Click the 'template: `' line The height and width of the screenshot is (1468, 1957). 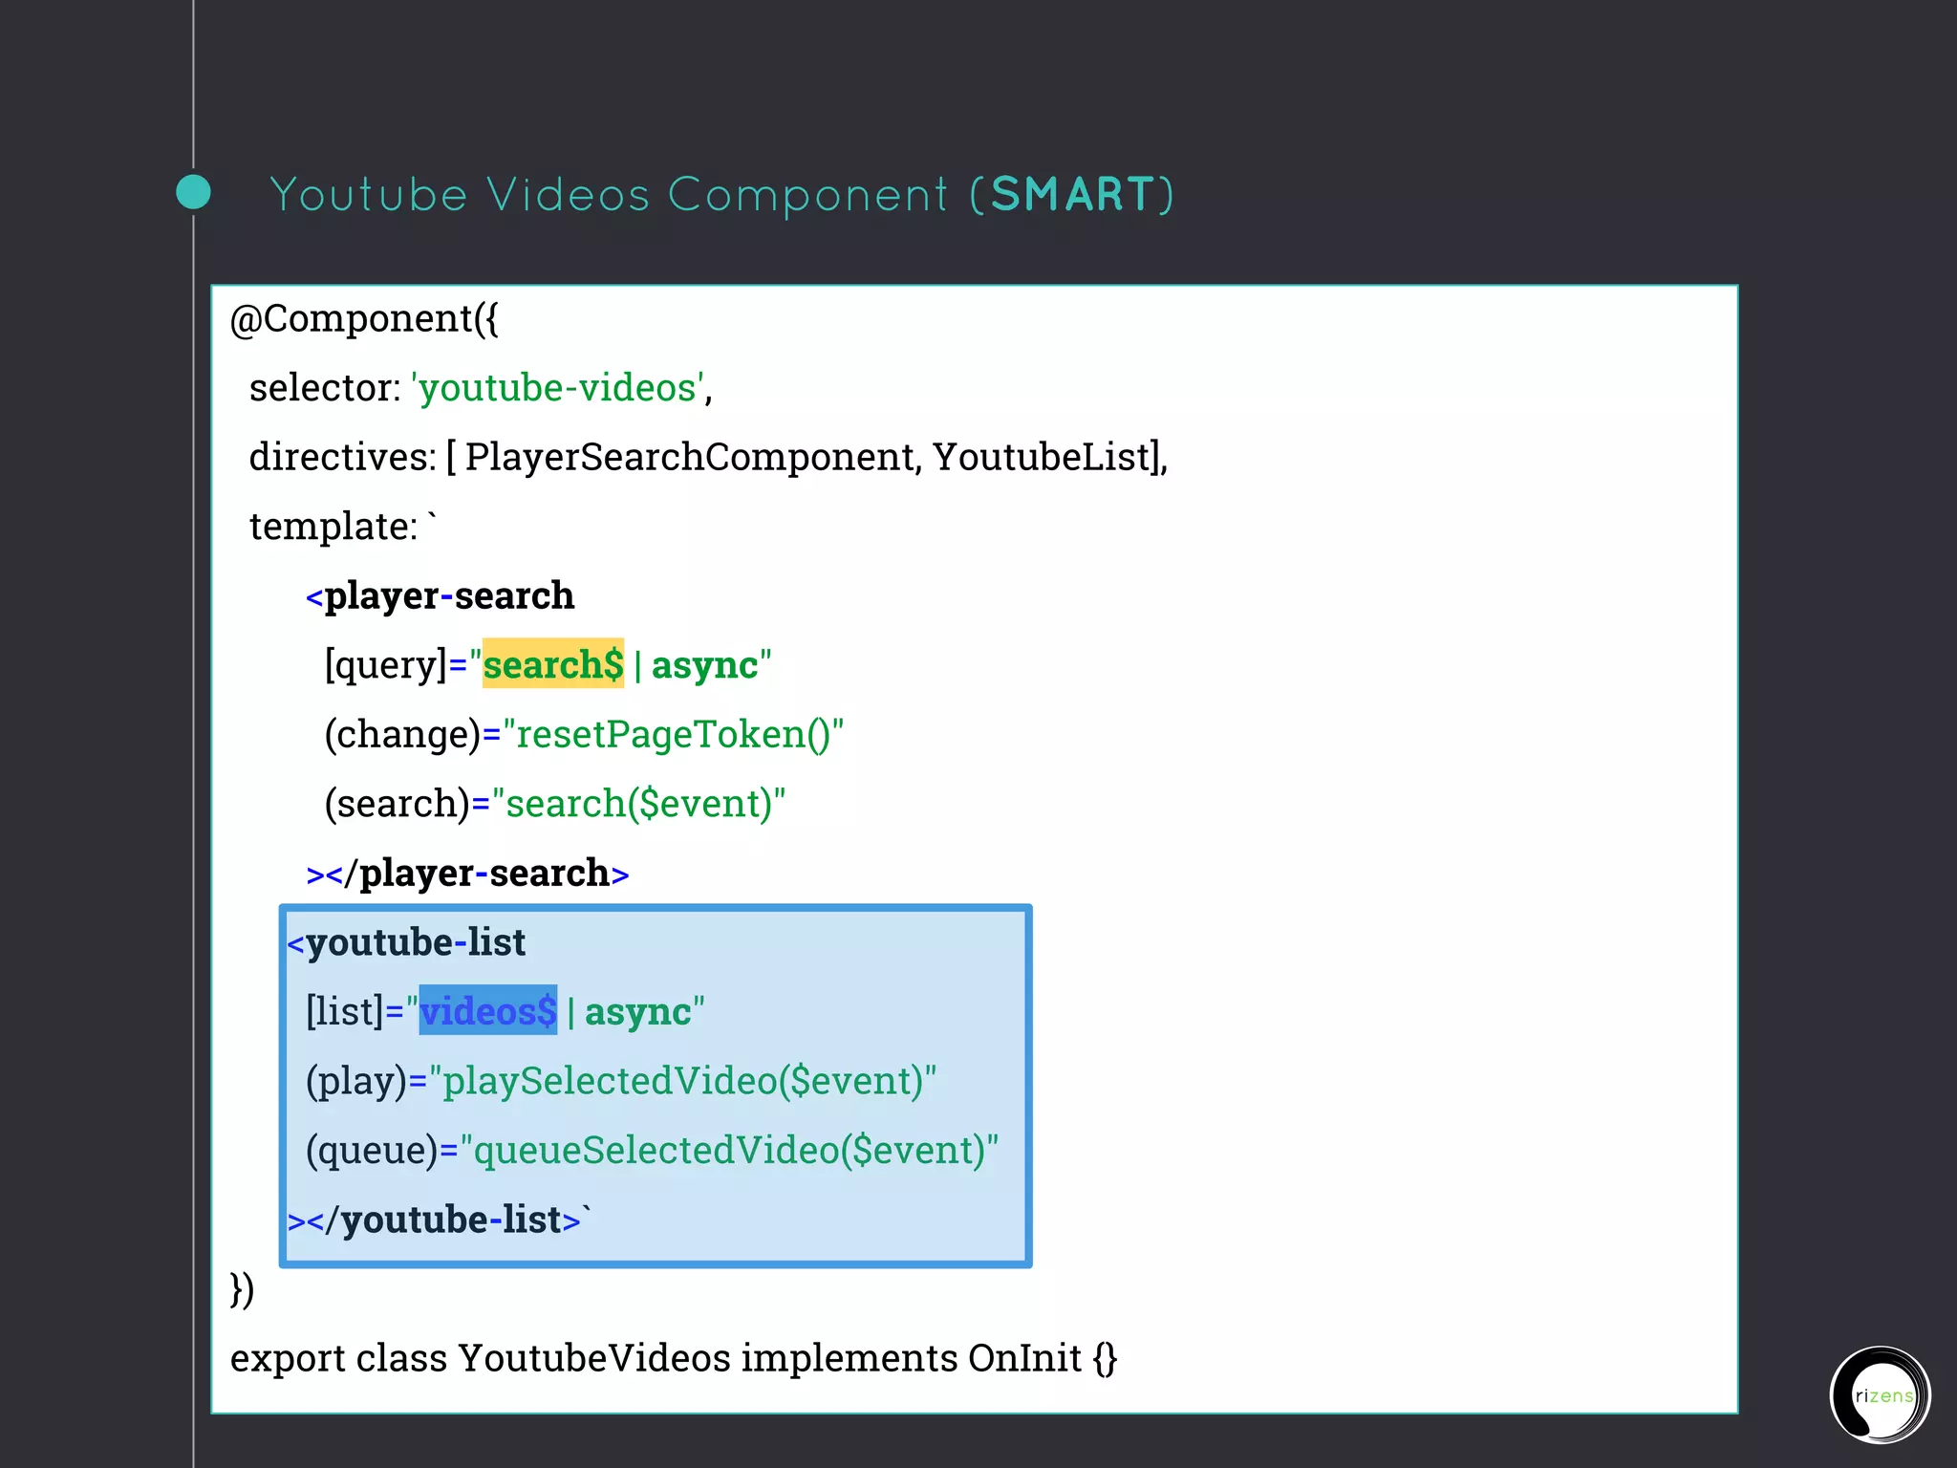coord(343,526)
